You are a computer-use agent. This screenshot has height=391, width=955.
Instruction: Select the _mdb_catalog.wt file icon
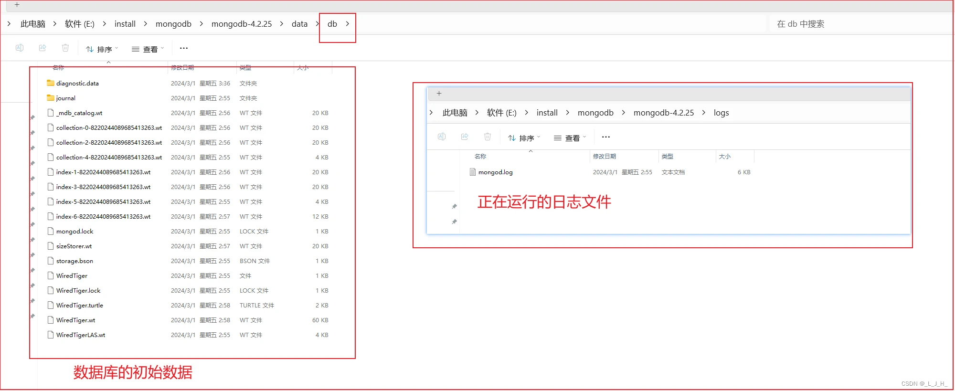pos(51,113)
